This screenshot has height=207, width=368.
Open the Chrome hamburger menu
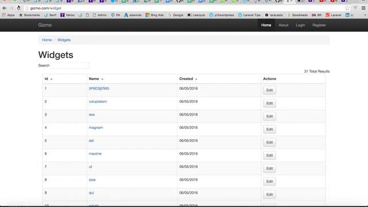[363, 8]
